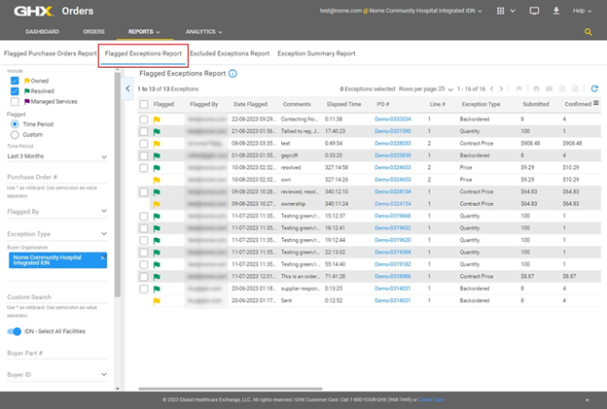Image resolution: width=607 pixels, height=409 pixels.
Task: Click the yellow search magnifier icon
Action: 588,32
